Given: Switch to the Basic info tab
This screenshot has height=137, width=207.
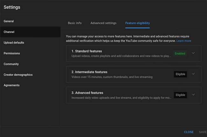Looking at the screenshot, I should pos(75,23).
